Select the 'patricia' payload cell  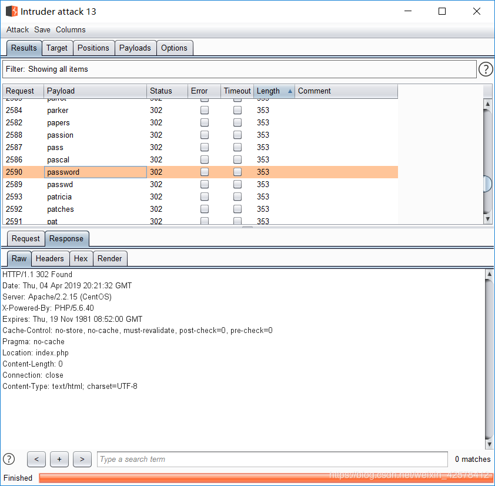click(x=95, y=197)
